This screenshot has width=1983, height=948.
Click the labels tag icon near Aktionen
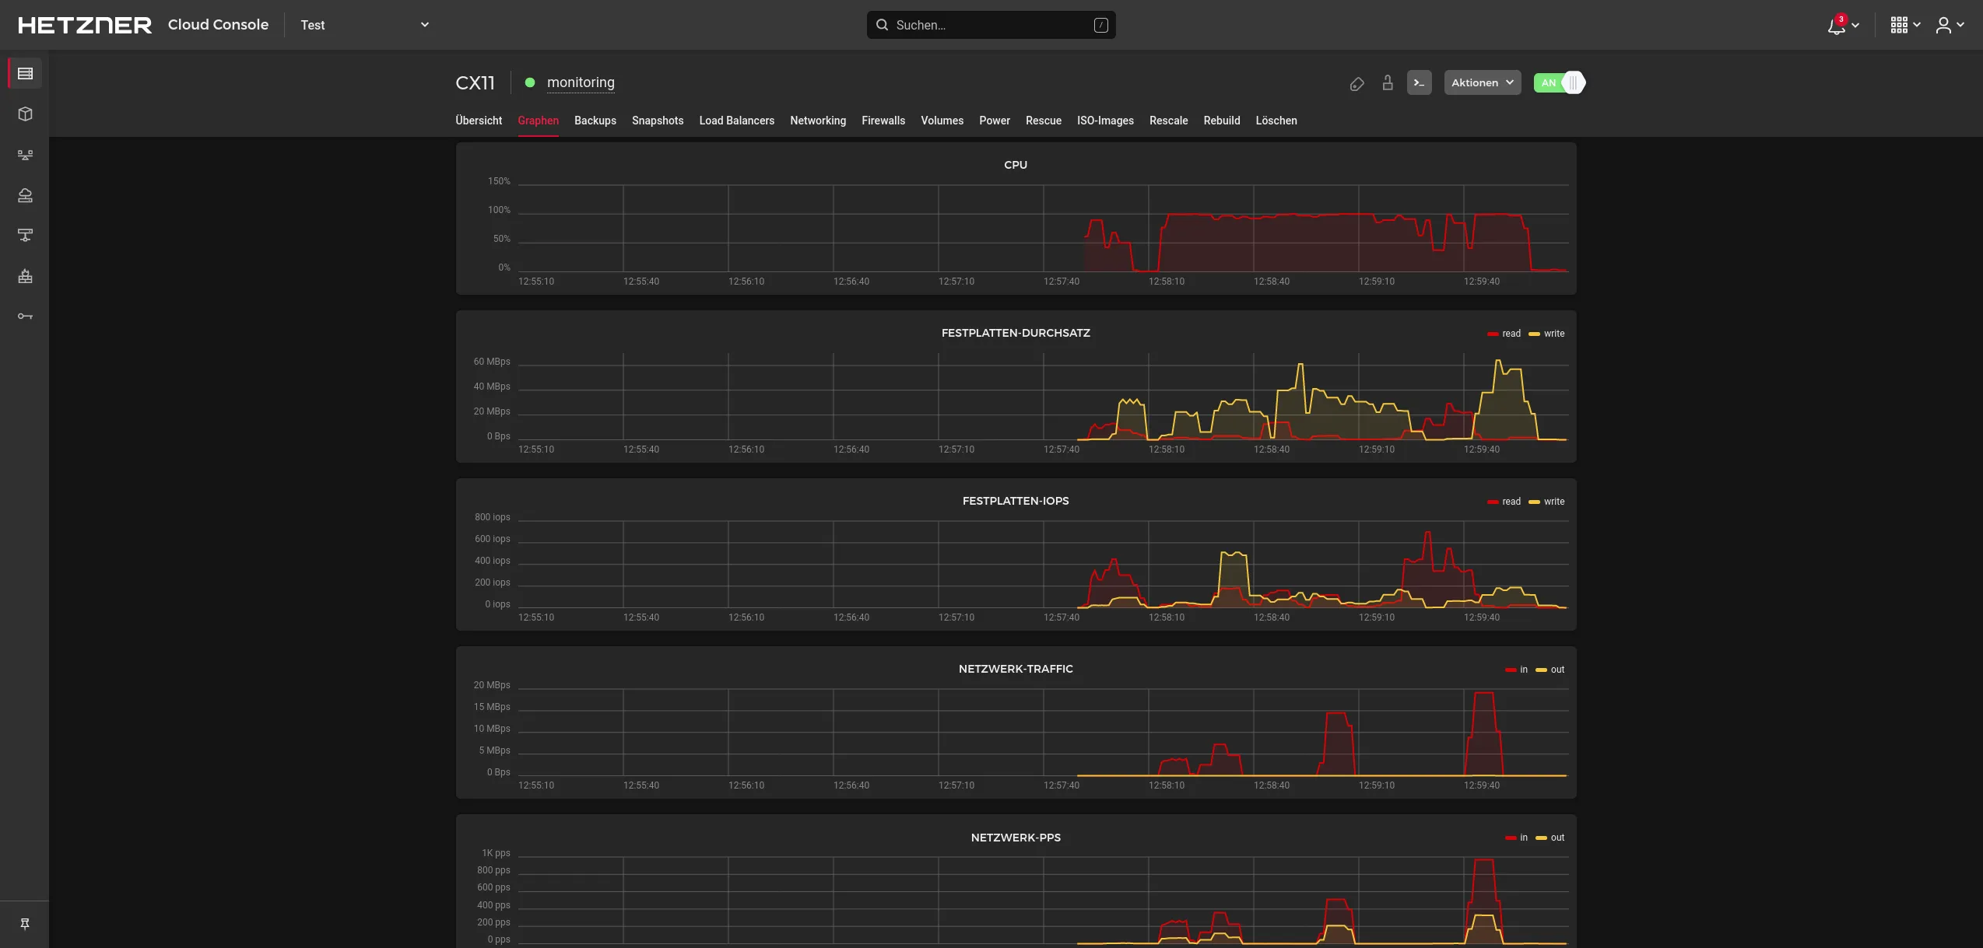click(x=1357, y=83)
